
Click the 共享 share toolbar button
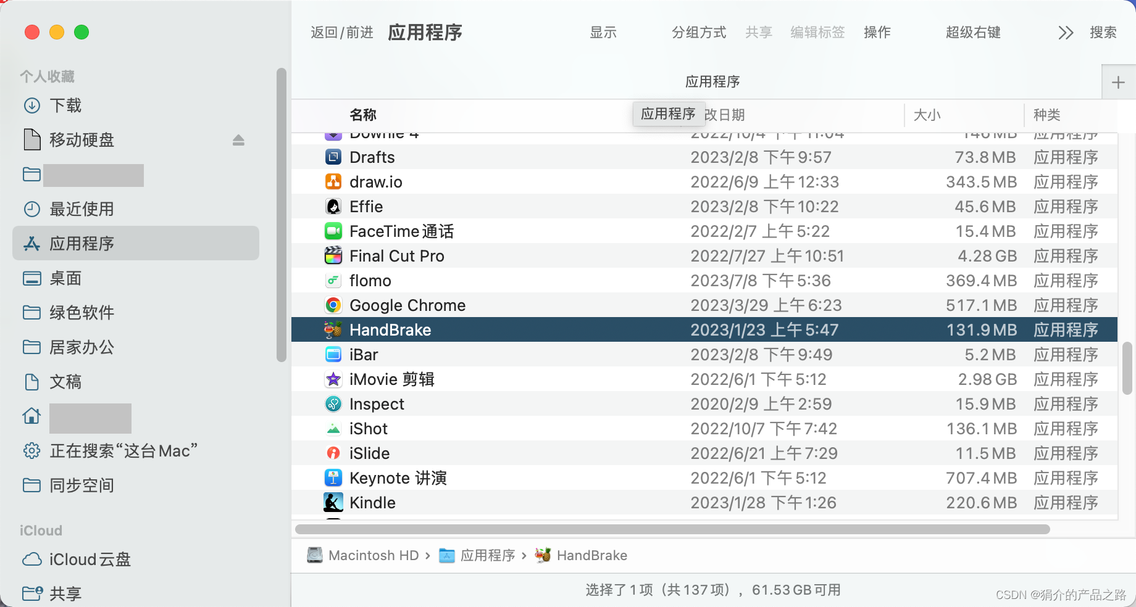coord(759,33)
